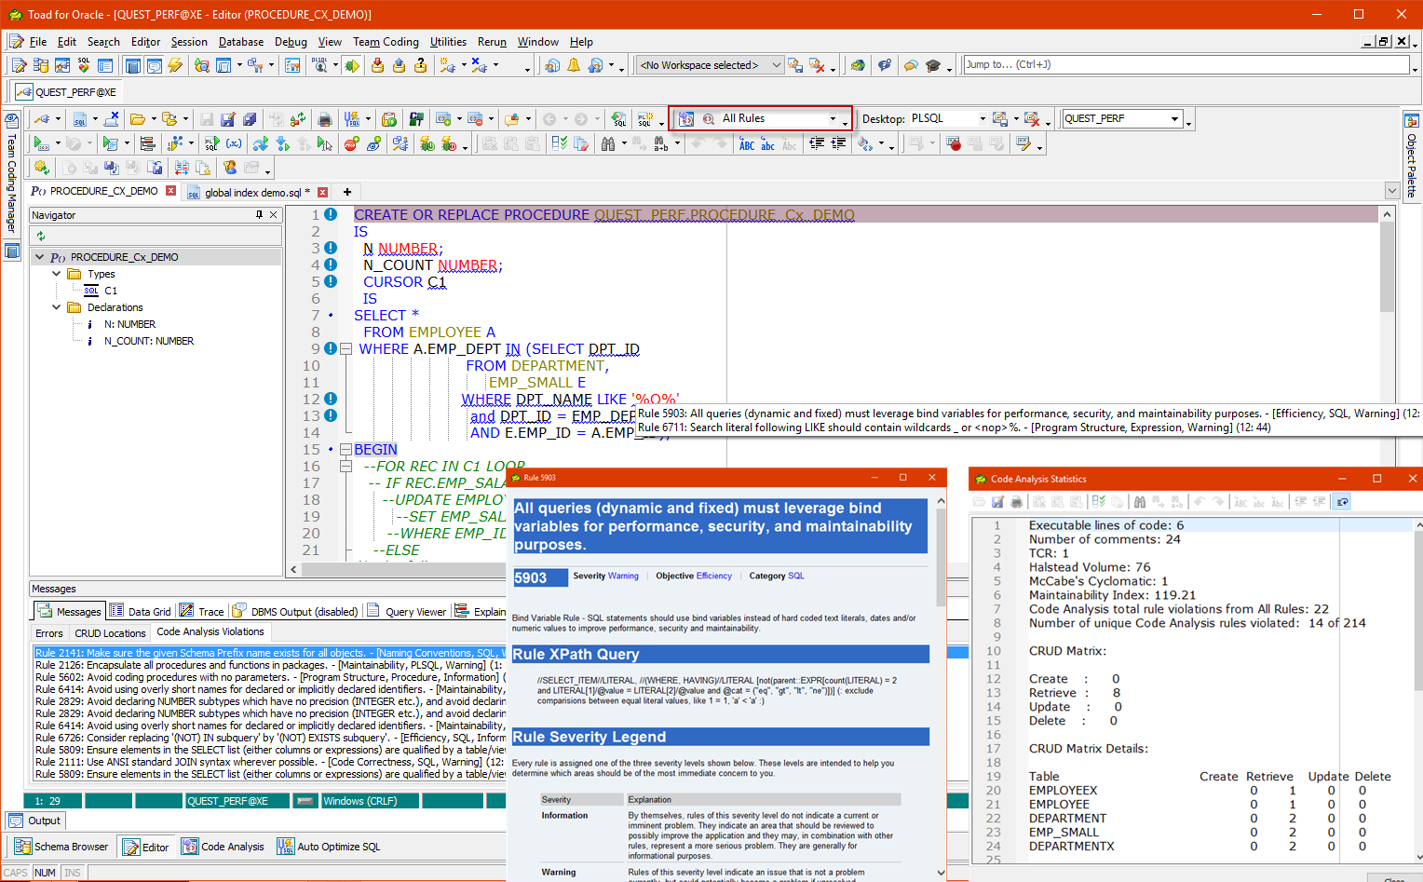This screenshot has width=1423, height=882.
Task: Collapse the PROCEDURE_Cx_DEMO tree node
Action: click(40, 257)
